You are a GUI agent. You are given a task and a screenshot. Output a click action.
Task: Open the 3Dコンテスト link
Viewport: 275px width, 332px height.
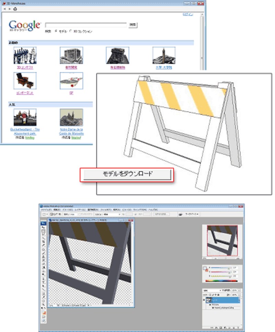tap(25, 67)
